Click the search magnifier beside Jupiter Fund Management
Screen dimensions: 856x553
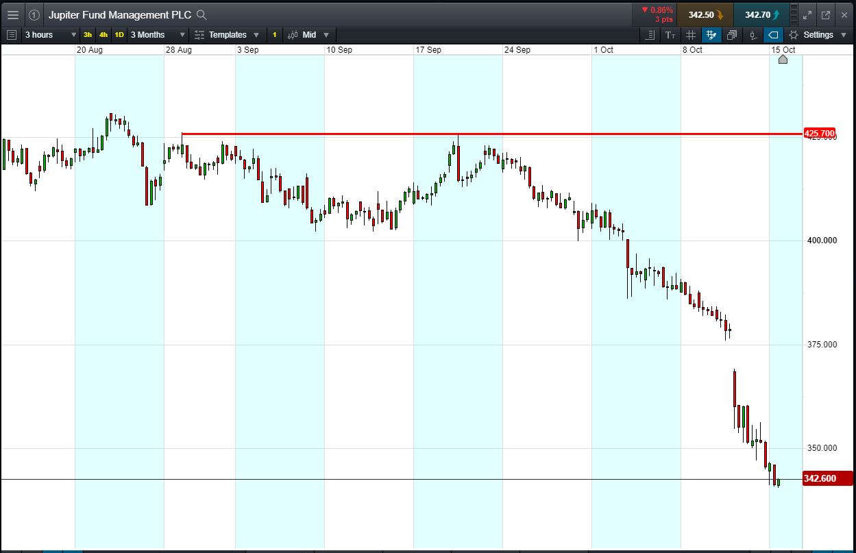tap(201, 14)
